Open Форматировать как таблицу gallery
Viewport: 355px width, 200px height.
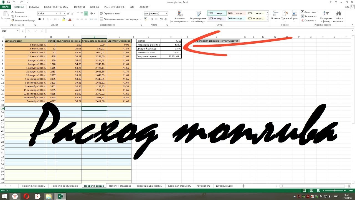tap(198, 17)
